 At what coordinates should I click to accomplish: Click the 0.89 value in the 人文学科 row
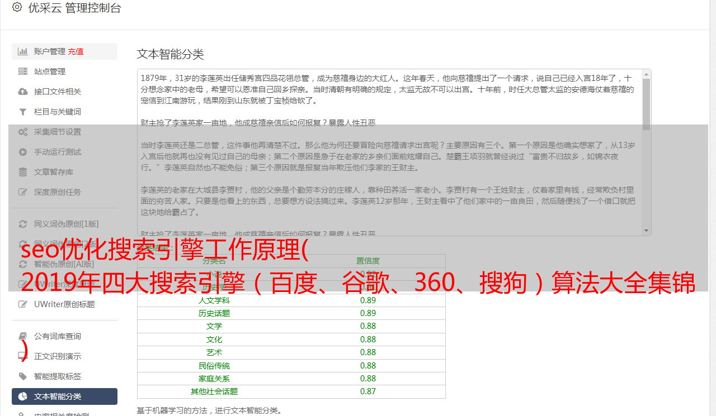pyautogui.click(x=368, y=300)
